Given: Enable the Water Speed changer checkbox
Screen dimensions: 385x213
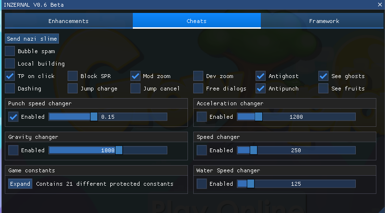Looking at the screenshot, I should (201, 184).
